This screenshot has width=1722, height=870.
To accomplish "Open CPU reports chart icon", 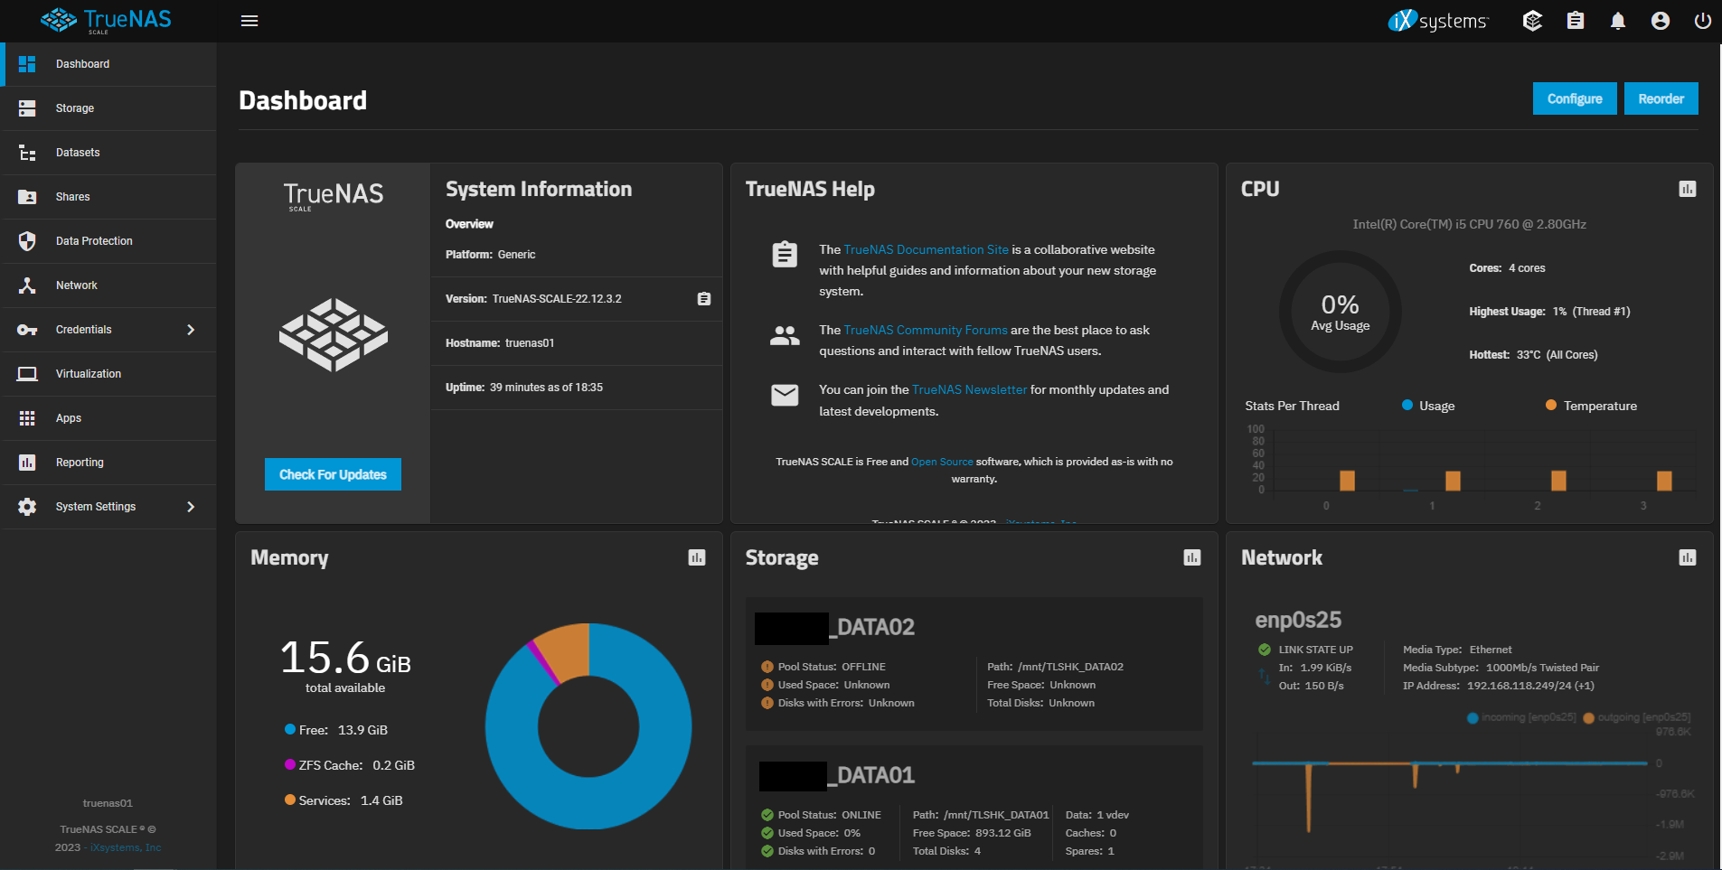I will tap(1688, 189).
